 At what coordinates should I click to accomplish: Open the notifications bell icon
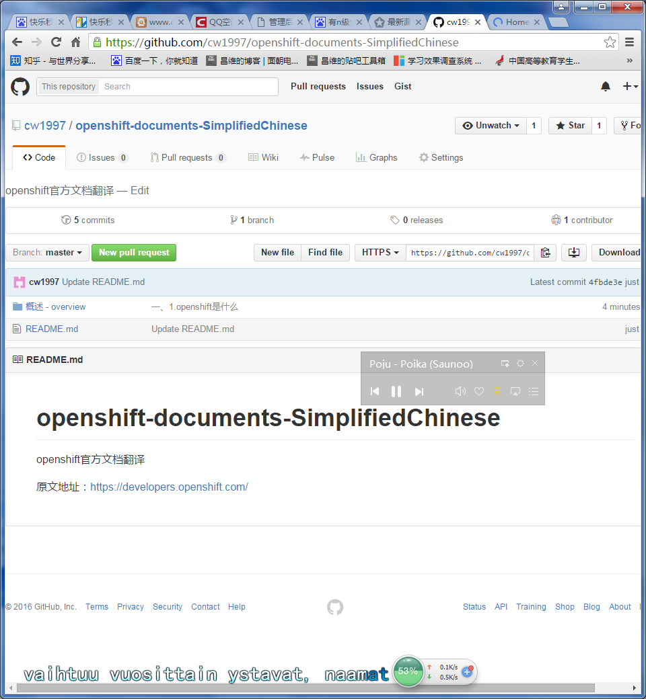606,87
